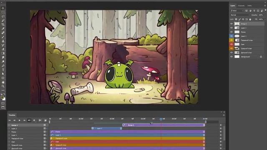Toggle the layer filter on/off switch
Image resolution: width=267 pixels, height=150 pixels.
tap(266, 10)
